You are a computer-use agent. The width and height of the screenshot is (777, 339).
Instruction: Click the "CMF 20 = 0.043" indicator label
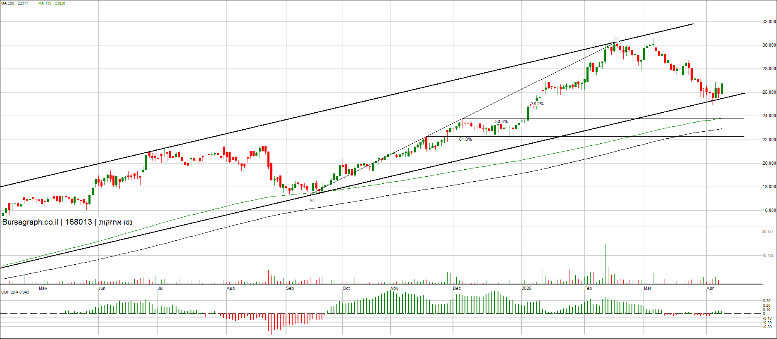tap(15, 292)
